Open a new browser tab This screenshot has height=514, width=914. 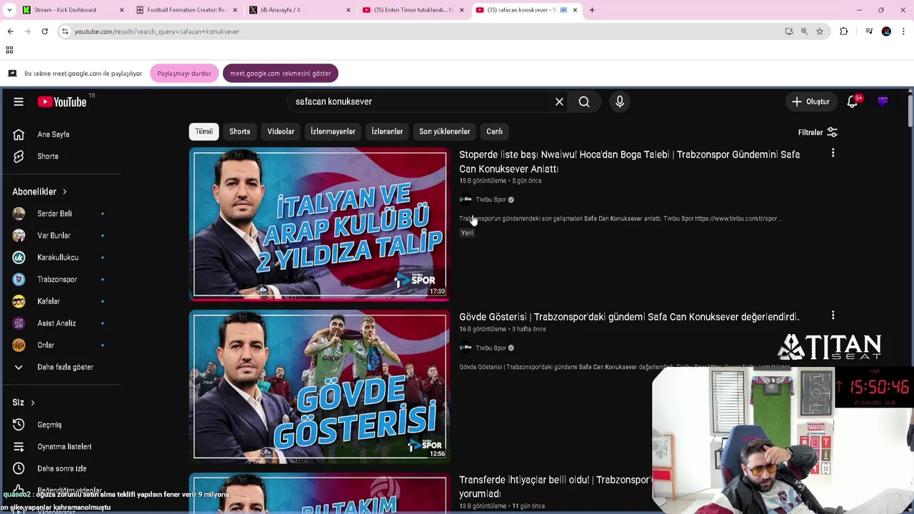click(592, 10)
